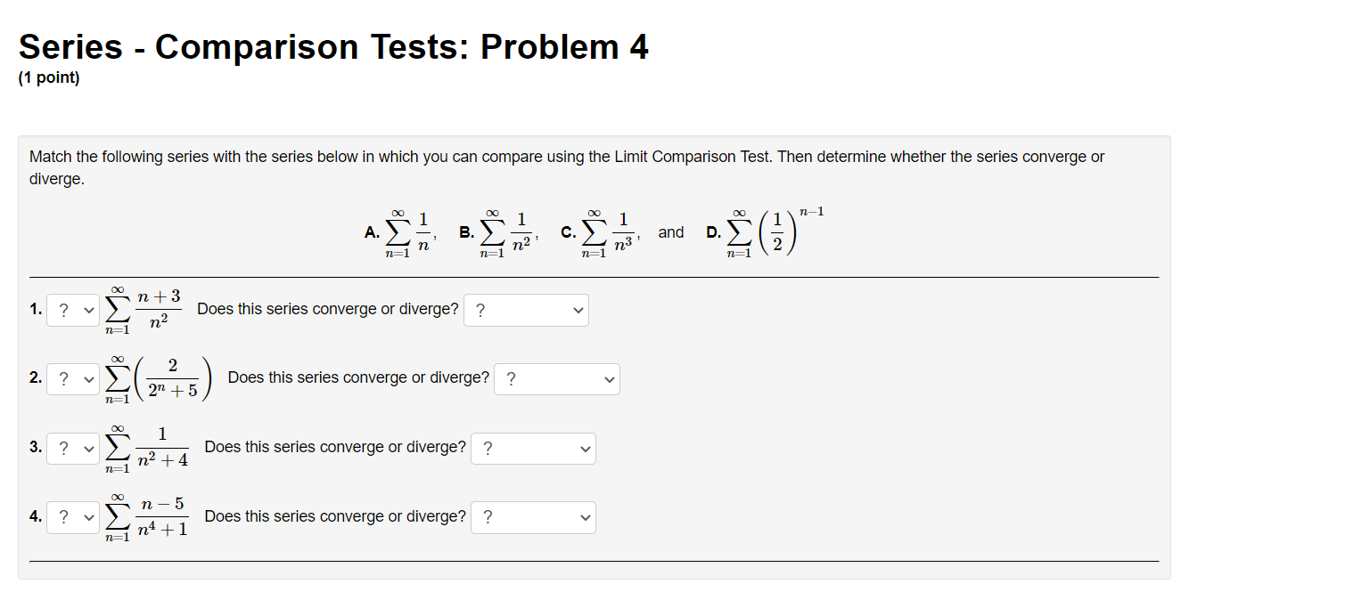1345x592 pixels.
Task: Select the formula for comparison series B
Action: coord(504,230)
